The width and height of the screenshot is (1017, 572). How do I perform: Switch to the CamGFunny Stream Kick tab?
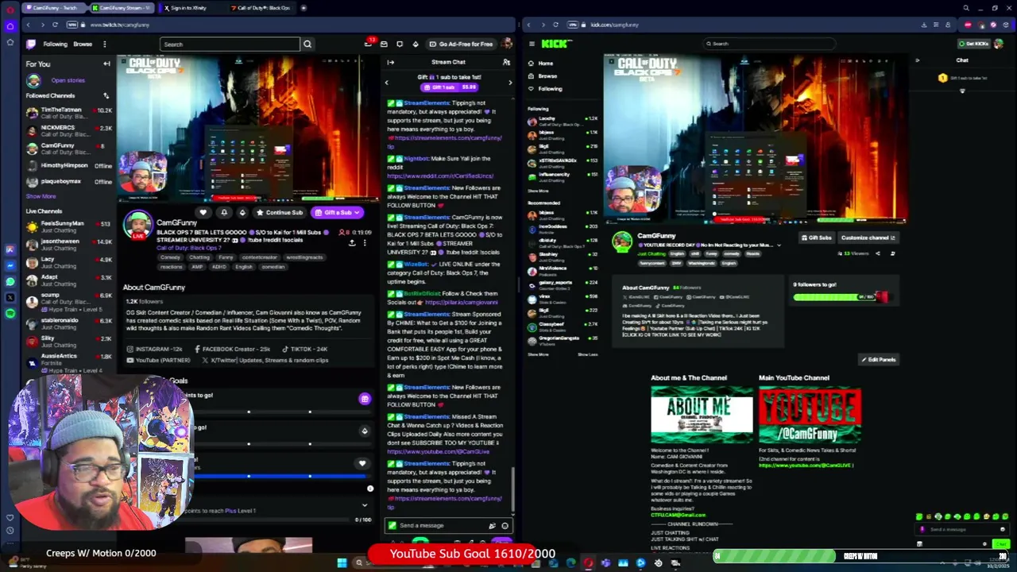click(x=121, y=8)
